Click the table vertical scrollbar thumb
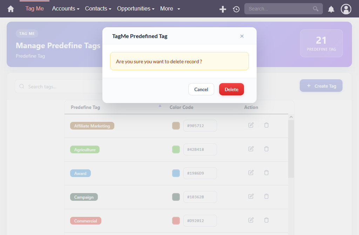The height and width of the screenshot is (235, 359). pyautogui.click(x=291, y=149)
